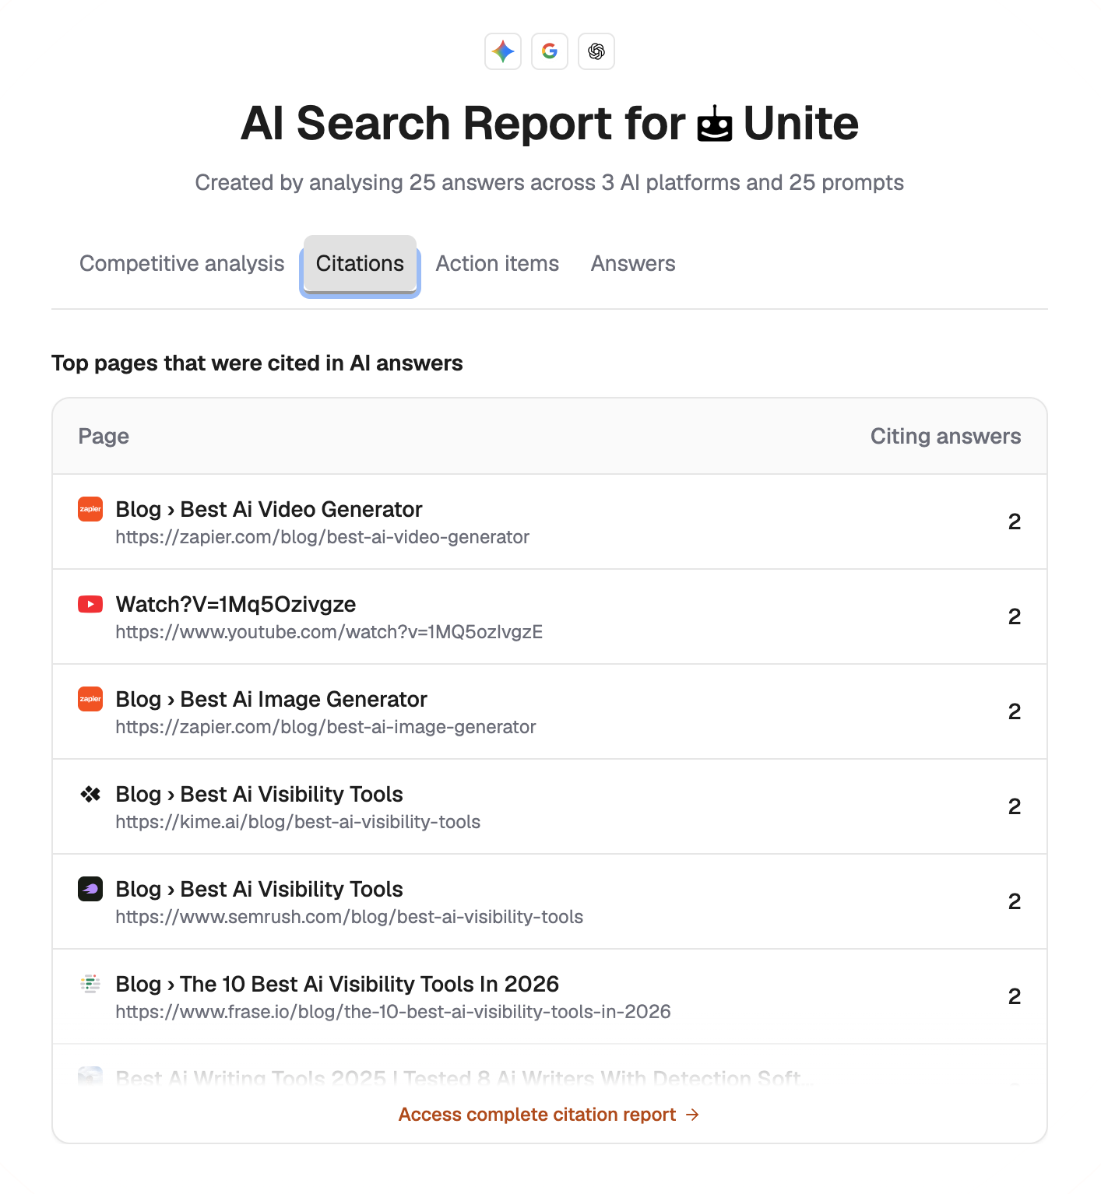Click the Semrush favicon
Viewport: 1101px width, 1194px height.
pyautogui.click(x=90, y=889)
